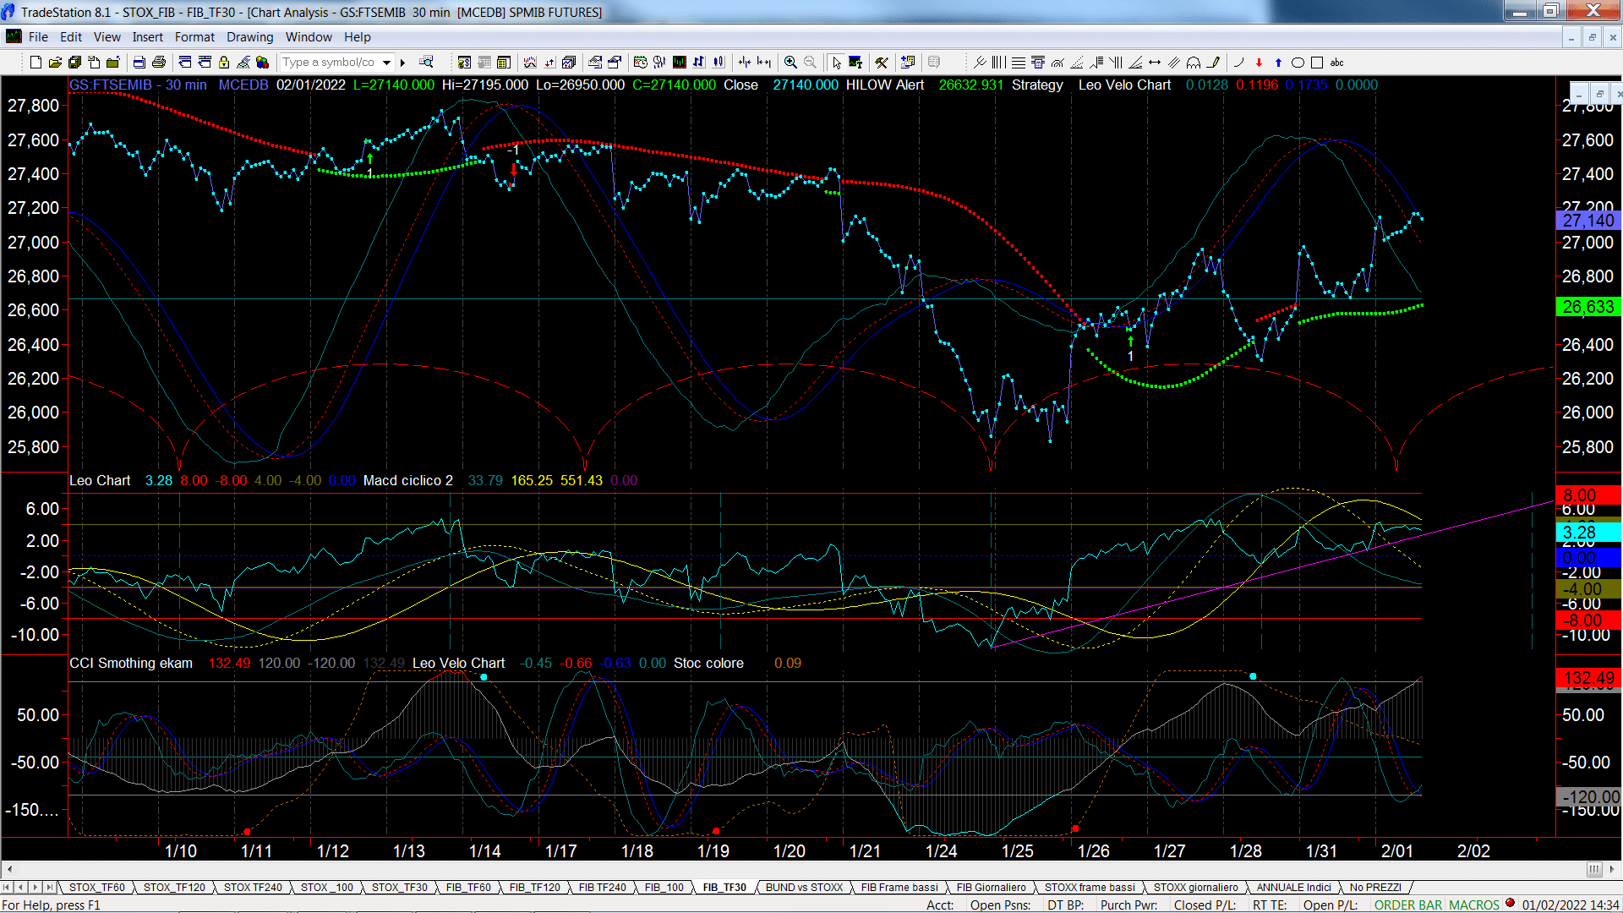Click tab scroll last arrow
The height and width of the screenshot is (913, 1623).
(50, 888)
